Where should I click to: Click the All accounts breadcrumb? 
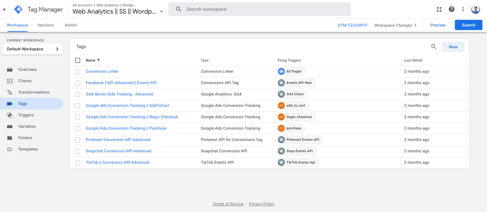point(82,5)
